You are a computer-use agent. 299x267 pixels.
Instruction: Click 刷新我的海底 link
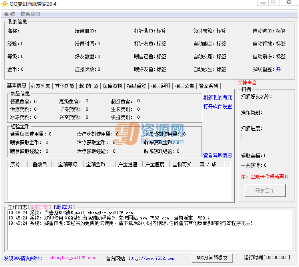pyautogui.click(x=217, y=98)
